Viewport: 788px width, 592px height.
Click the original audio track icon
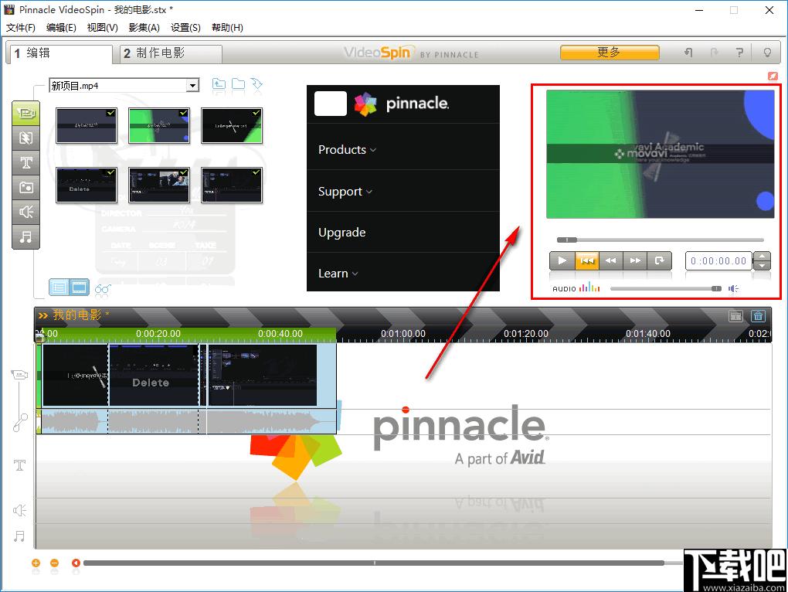coord(19,423)
